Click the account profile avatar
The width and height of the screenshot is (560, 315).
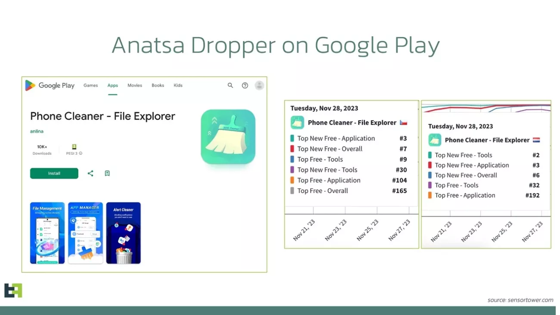[259, 85]
